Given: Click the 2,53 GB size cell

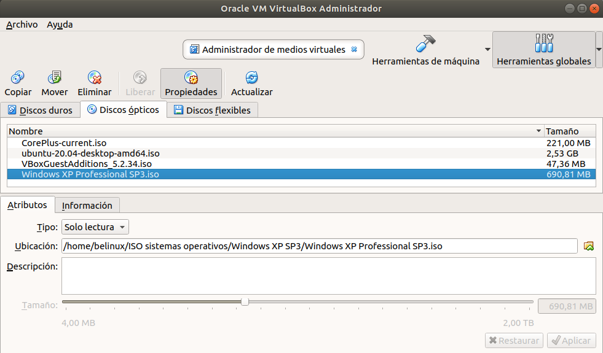Looking at the screenshot, I should 562,153.
